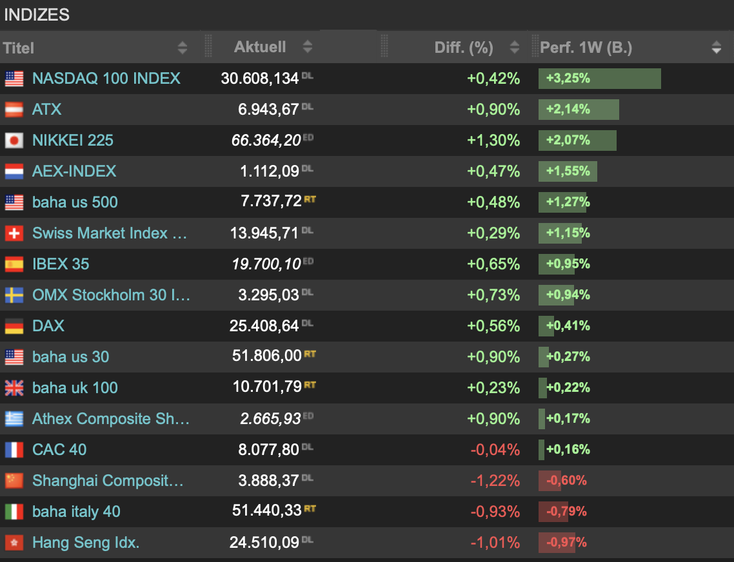Open the NIKKEI 225 link
Viewport: 734px width, 562px height.
click(72, 140)
